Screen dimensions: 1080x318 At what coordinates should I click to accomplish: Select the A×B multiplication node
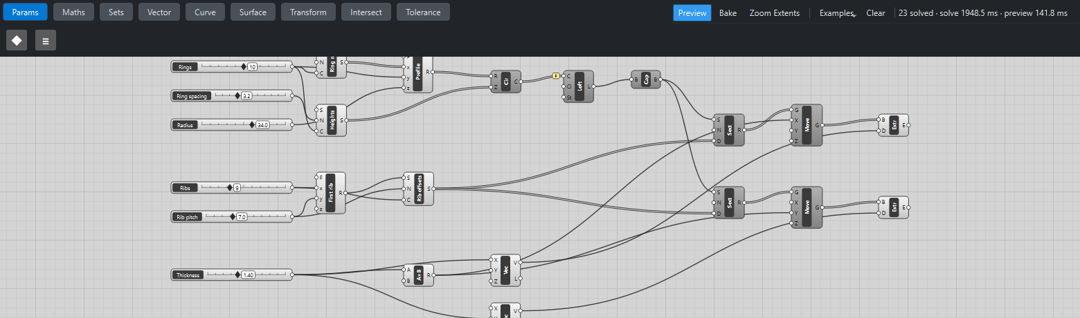click(x=418, y=275)
